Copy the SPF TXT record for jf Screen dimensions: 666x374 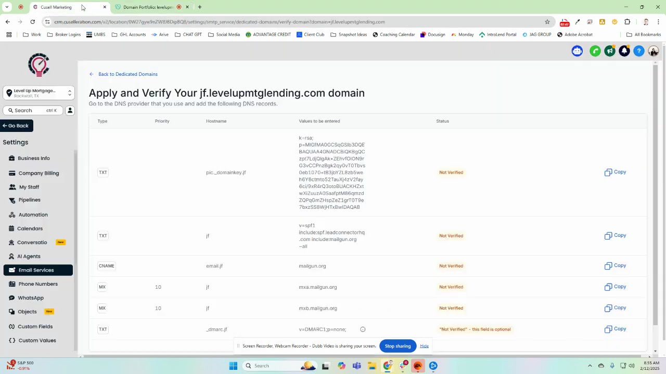(x=615, y=235)
